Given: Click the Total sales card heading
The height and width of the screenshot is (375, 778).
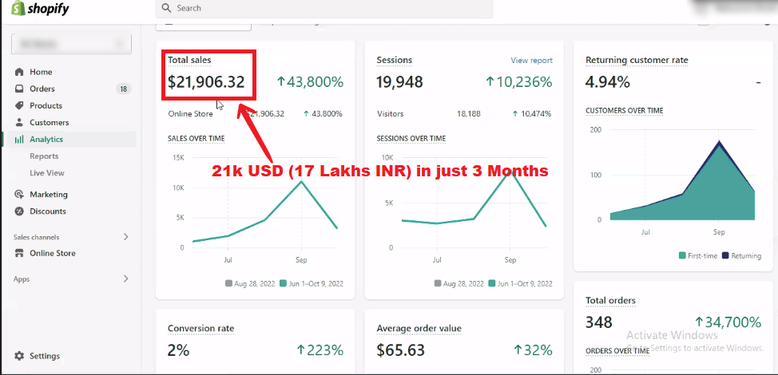Looking at the screenshot, I should 189,60.
